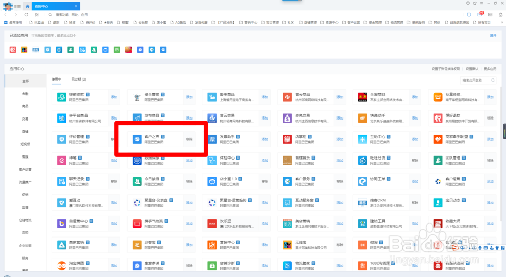This screenshot has height=277, width=506.
Task: Open the 多平台商品 app icon
Action: 62,118
